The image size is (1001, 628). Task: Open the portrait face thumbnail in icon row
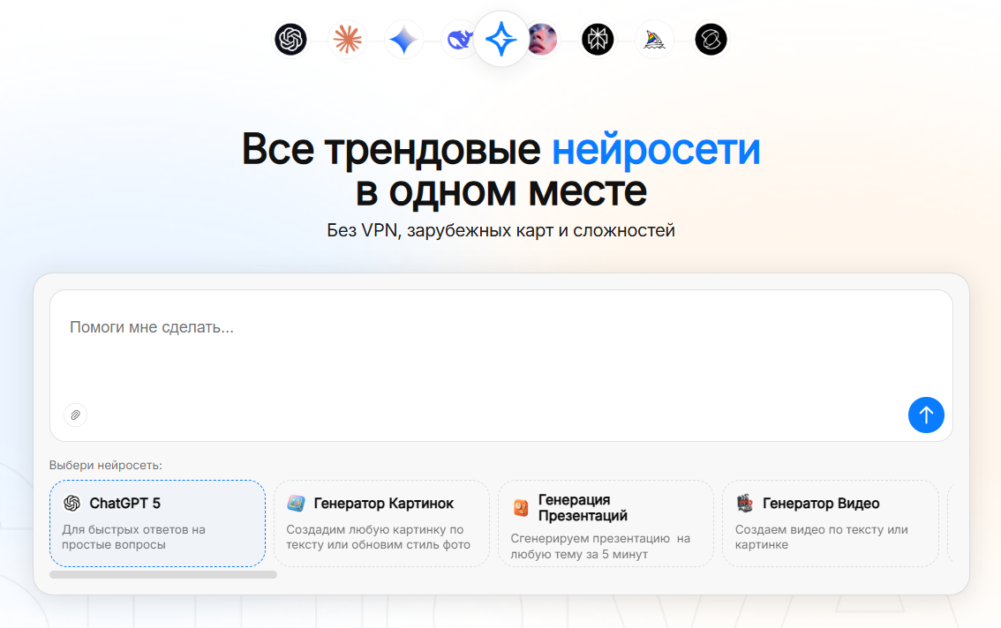(x=544, y=40)
